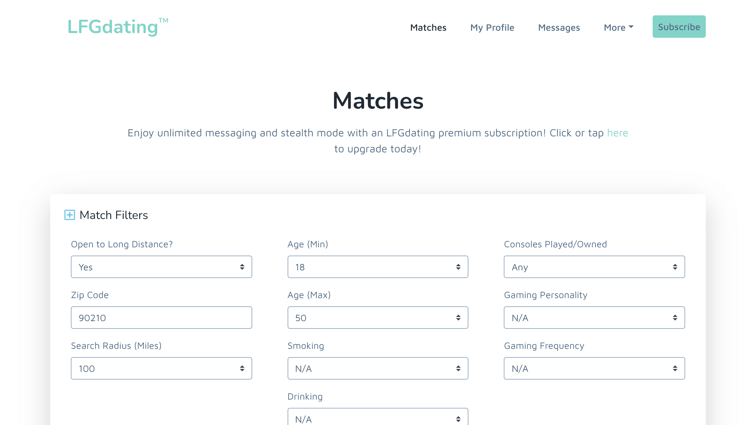Change the Age (Max) selection
Image resolution: width=756 pixels, height=425 pixels.
click(378, 318)
